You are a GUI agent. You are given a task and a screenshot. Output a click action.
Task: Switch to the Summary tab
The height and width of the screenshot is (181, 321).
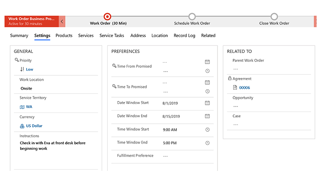point(19,36)
